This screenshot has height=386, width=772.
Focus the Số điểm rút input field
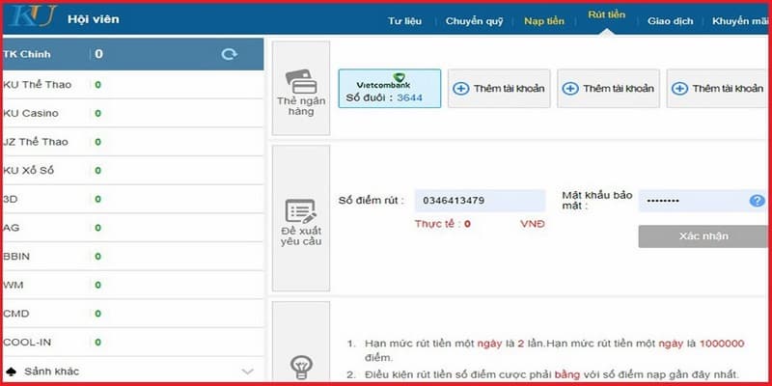point(479,201)
